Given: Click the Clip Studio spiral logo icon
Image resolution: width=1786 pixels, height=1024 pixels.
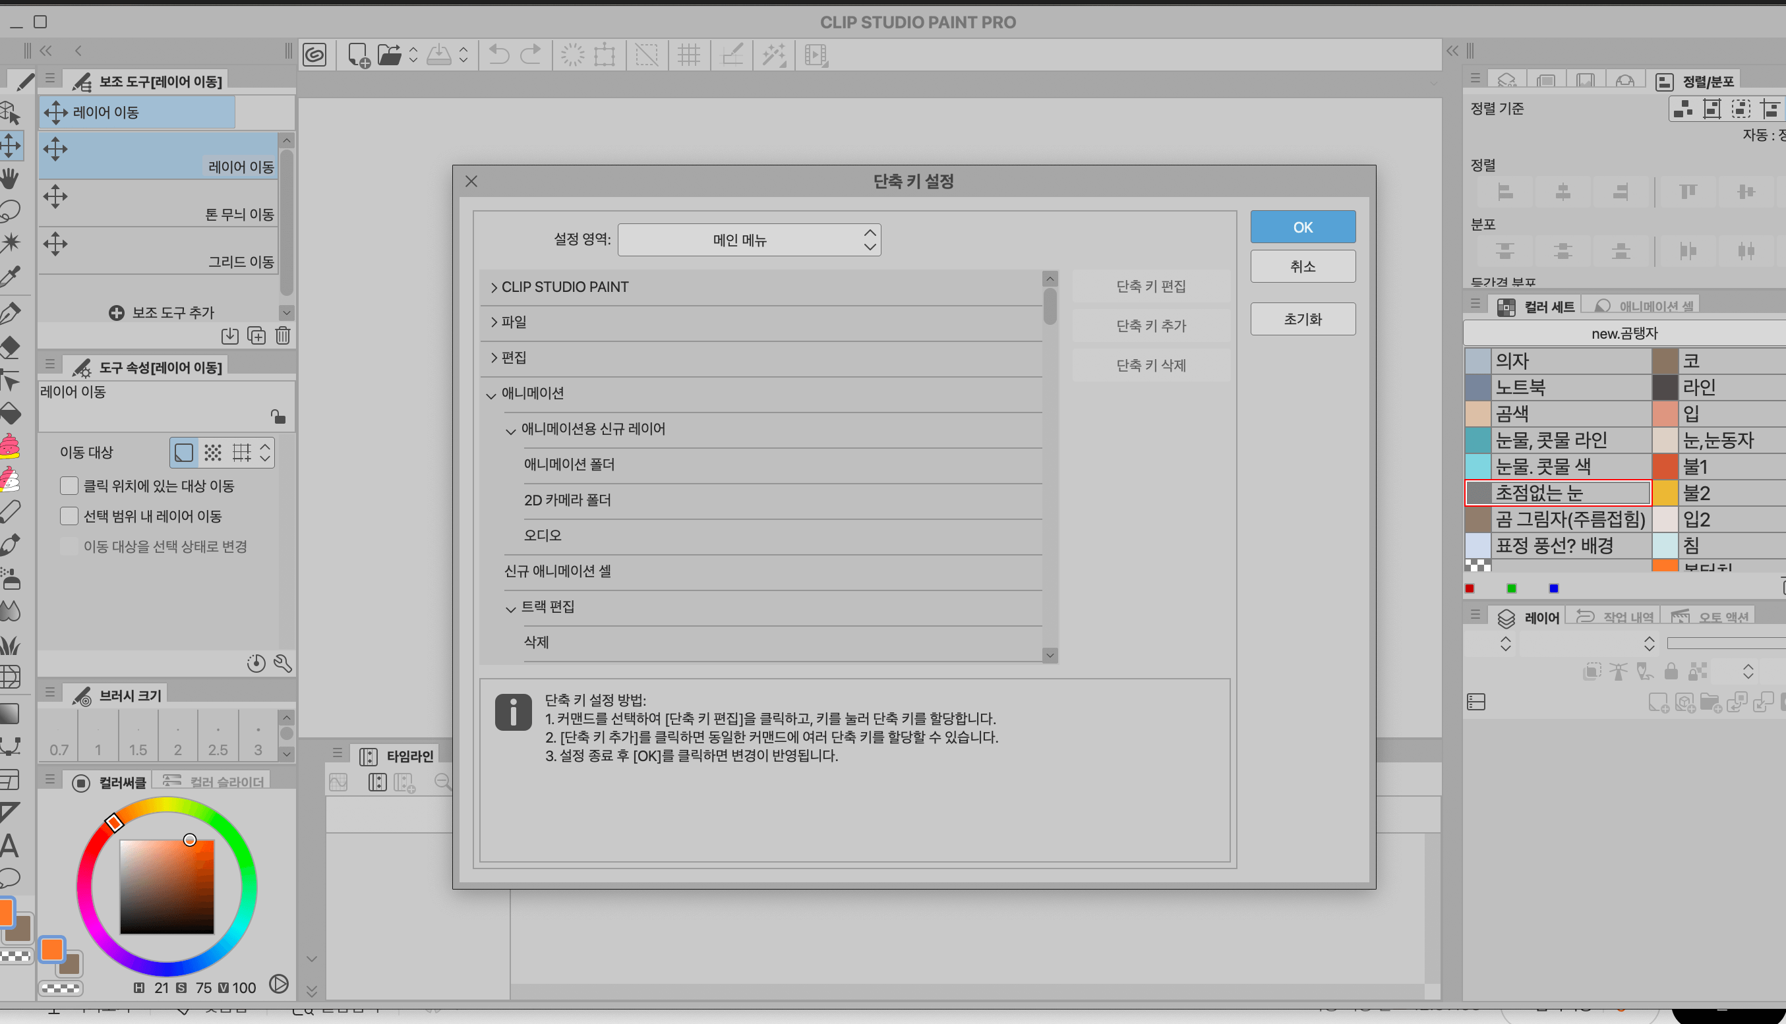Looking at the screenshot, I should coord(314,55).
